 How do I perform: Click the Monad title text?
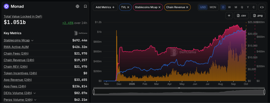click(x=17, y=7)
